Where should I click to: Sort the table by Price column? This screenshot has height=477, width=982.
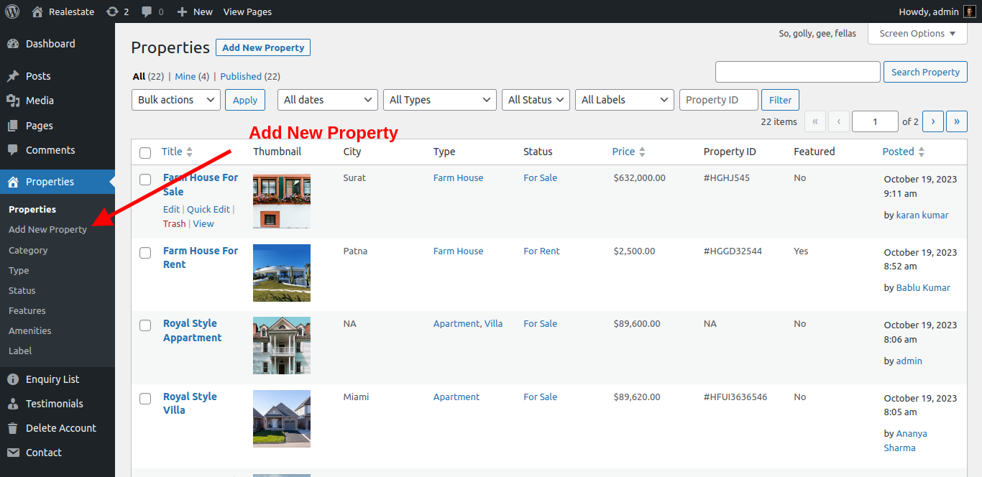[x=623, y=152]
